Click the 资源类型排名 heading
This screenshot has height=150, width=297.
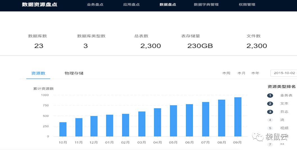pyautogui.click(x=282, y=87)
